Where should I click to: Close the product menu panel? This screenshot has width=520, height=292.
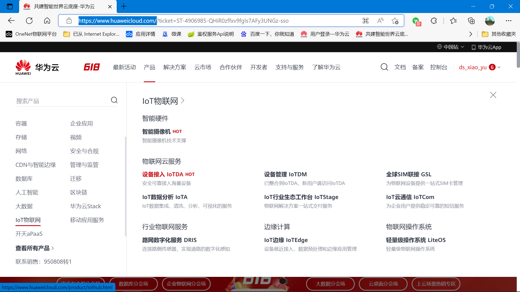point(493,95)
